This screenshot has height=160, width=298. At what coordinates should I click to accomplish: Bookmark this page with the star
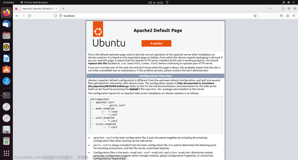pos(255,16)
